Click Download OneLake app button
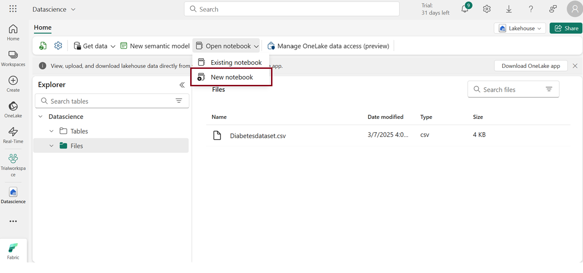The height and width of the screenshot is (273, 583). (x=531, y=66)
